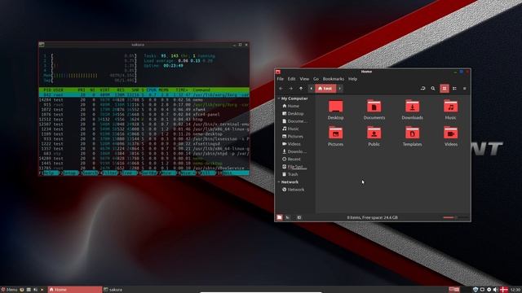Open the Go menu
Image resolution: width=522 pixels, height=293 pixels.
coord(316,79)
